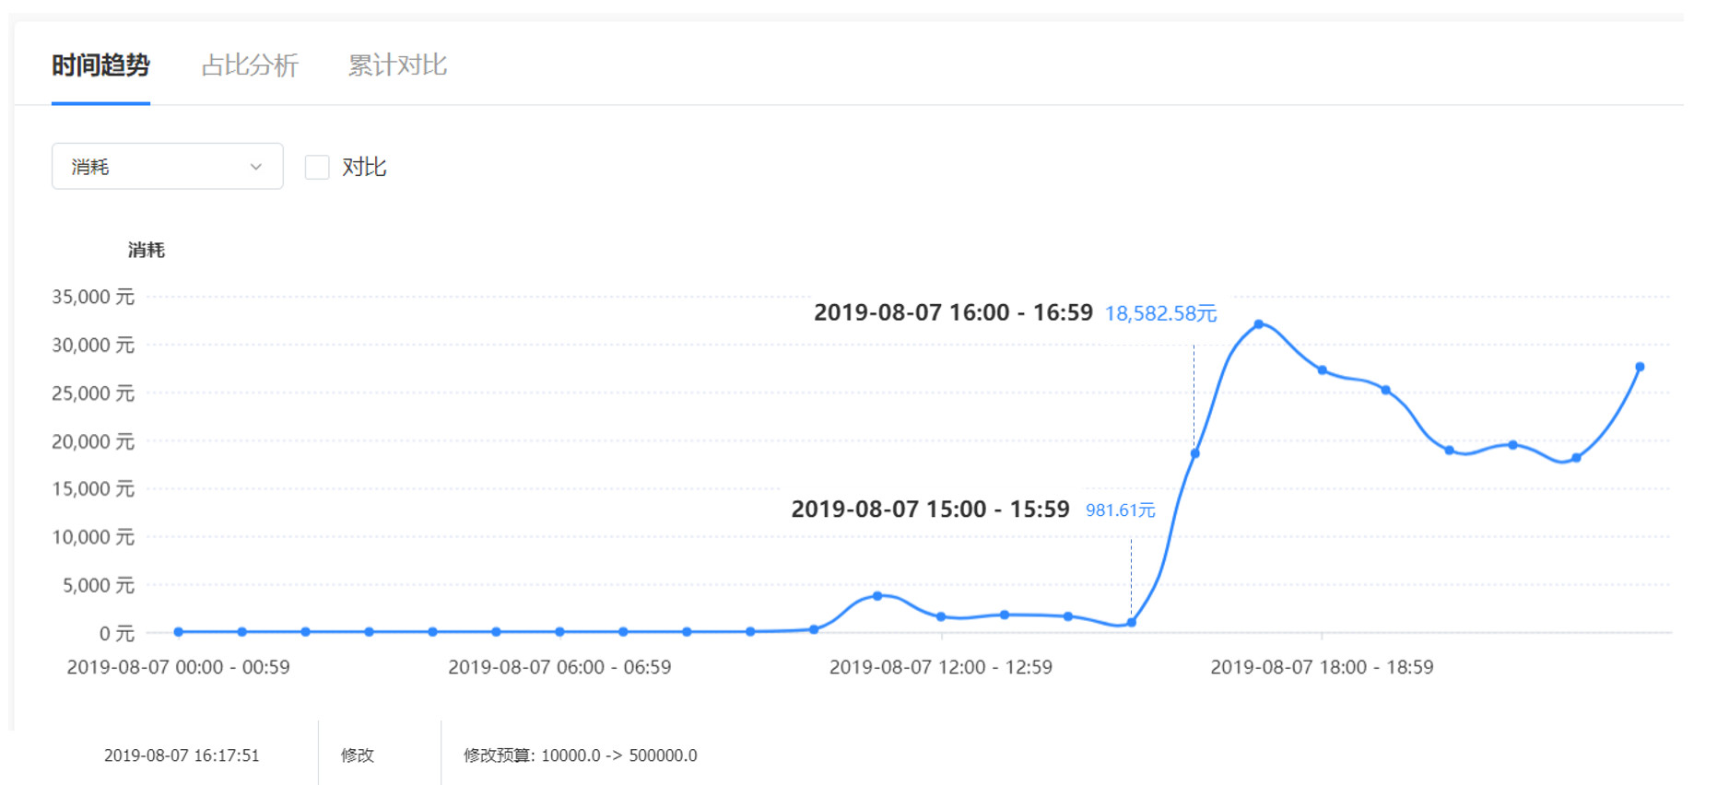Open the 消耗 metric dropdown
This screenshot has height=785, width=1729.
[167, 166]
